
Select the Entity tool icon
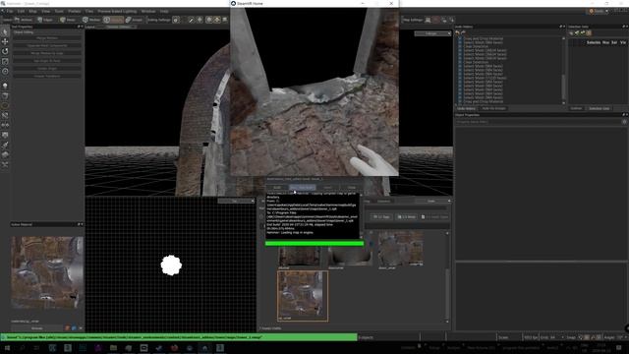click(x=5, y=86)
